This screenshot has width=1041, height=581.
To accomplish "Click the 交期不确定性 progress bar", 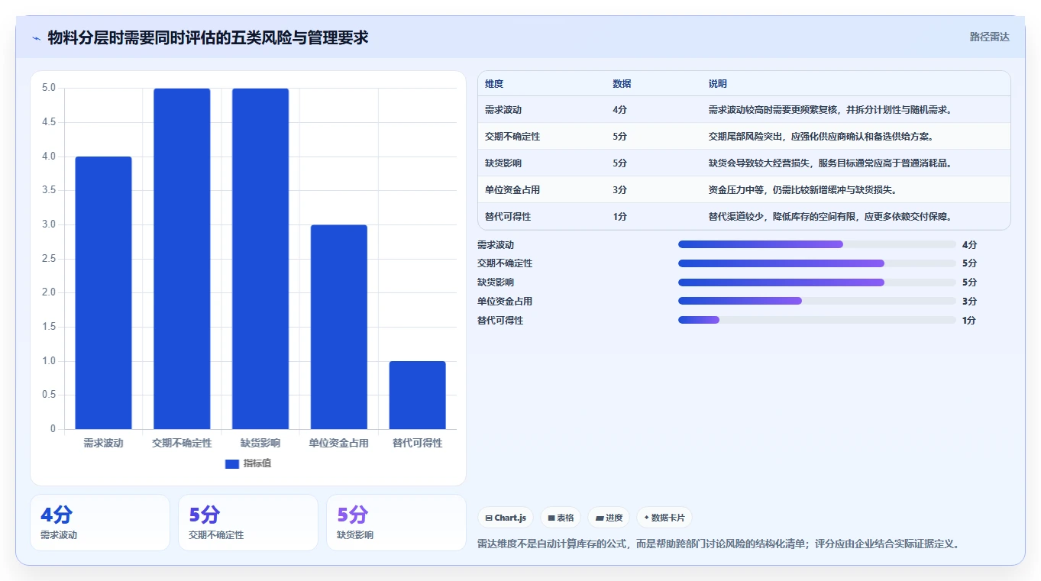I will coord(817,263).
